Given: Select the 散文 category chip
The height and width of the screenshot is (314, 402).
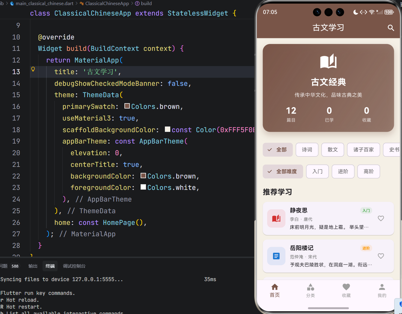Looking at the screenshot, I should coord(333,150).
